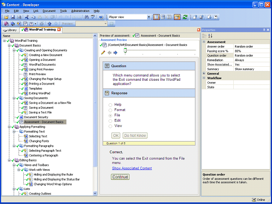Click the Cancel Check Out icon

click(215, 17)
